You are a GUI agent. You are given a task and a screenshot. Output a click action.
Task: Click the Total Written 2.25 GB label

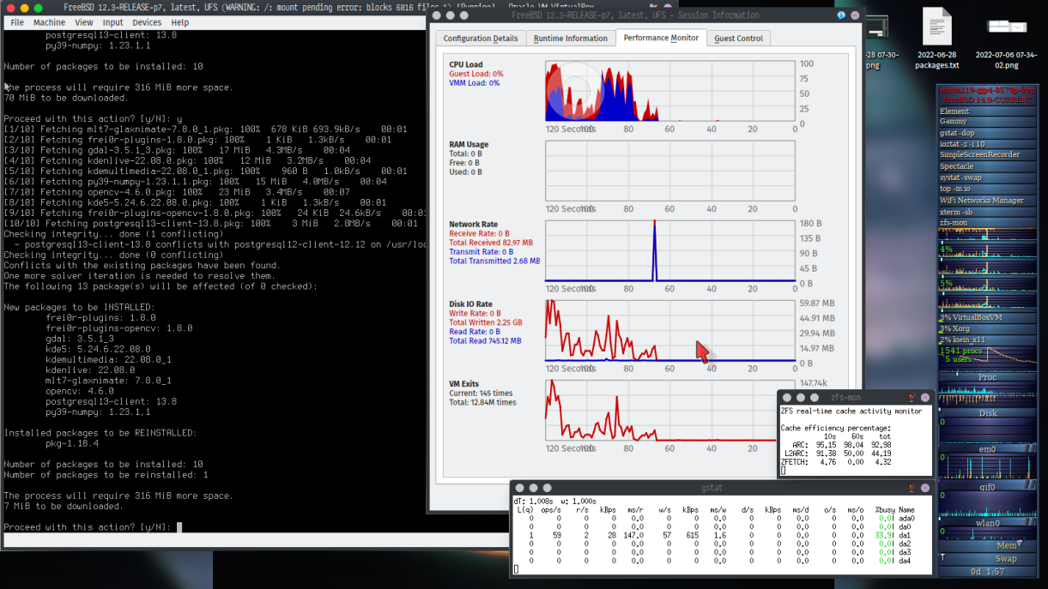click(x=486, y=322)
